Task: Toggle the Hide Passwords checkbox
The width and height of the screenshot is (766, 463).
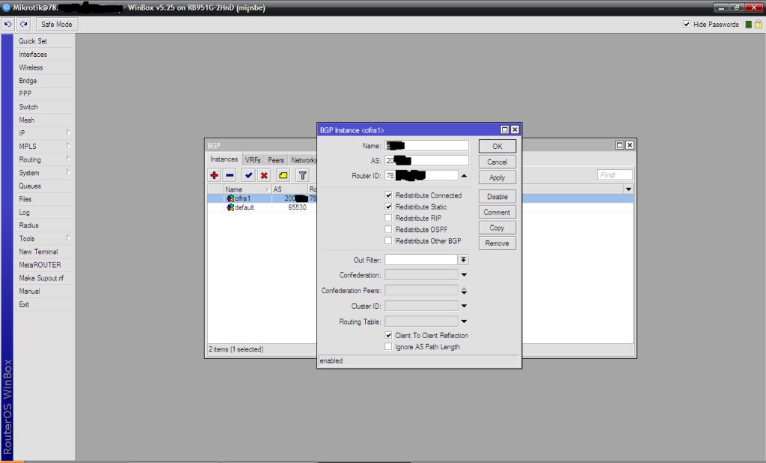Action: 687,25
